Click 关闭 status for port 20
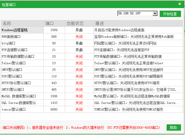This screenshot has height=135, width=185. (x=79, y=56)
